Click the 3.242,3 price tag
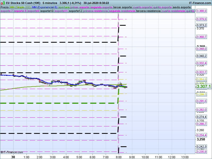The image size is (212, 159). pos(201,147)
